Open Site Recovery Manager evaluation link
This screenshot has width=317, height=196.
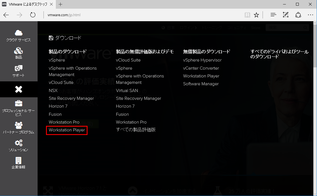139,98
